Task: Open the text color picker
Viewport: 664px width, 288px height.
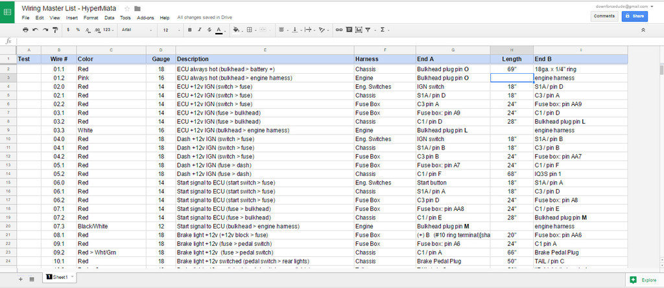Action: click(220, 30)
